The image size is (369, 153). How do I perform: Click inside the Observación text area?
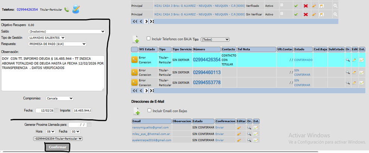click(x=52, y=73)
